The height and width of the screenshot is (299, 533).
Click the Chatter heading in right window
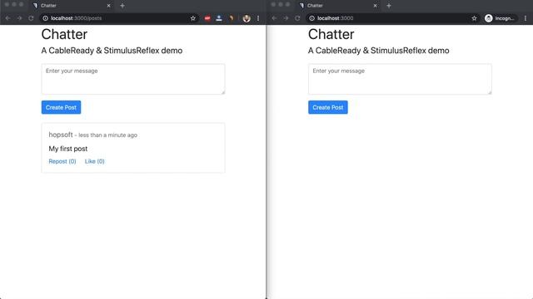pyautogui.click(x=331, y=34)
